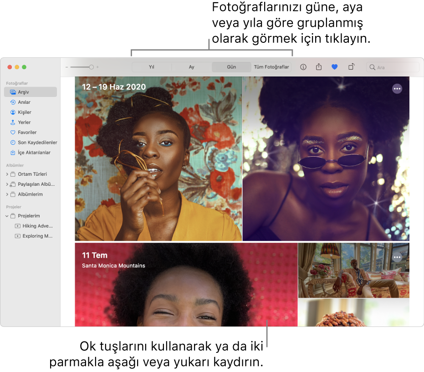This screenshot has width=424, height=372.
Task: Switch to the Tüm Fotoğraflar tab
Action: 271,66
